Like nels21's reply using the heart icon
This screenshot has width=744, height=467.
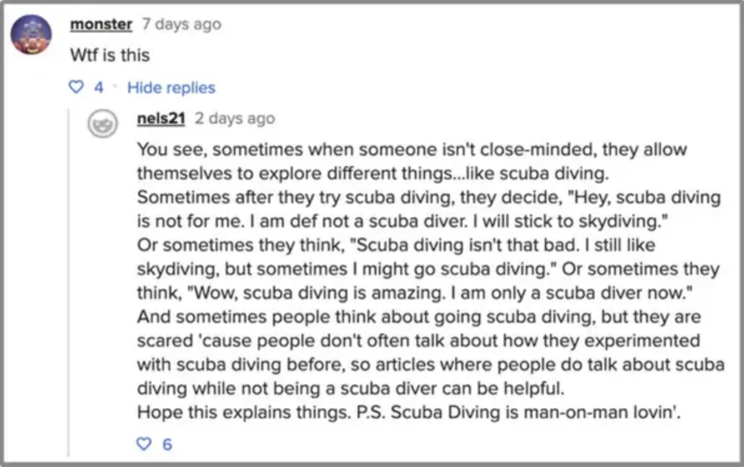(x=144, y=444)
